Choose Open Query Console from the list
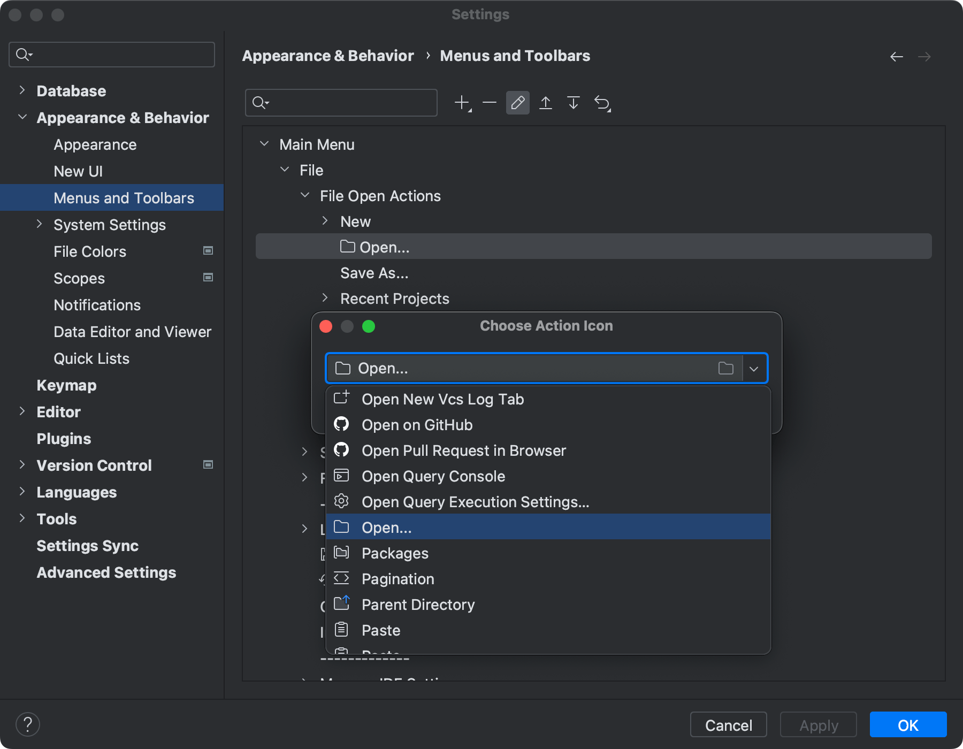The height and width of the screenshot is (749, 963). (x=548, y=476)
